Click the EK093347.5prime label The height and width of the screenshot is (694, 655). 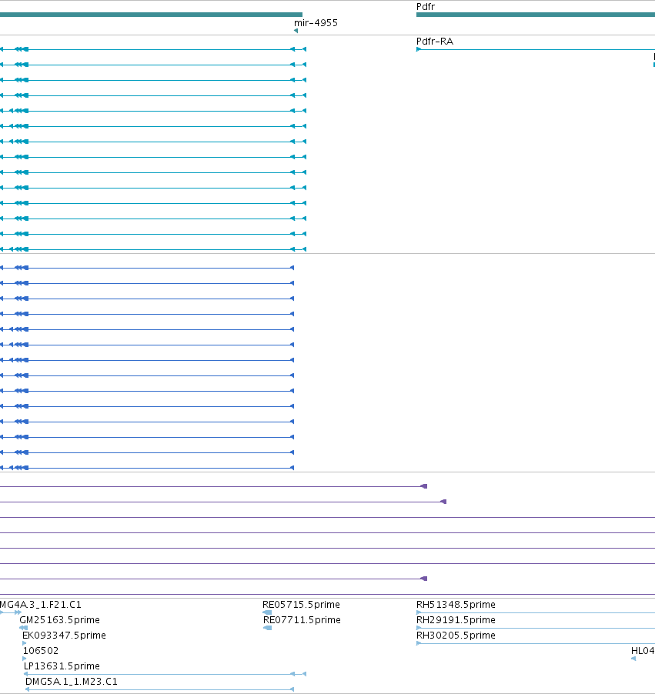click(x=64, y=636)
